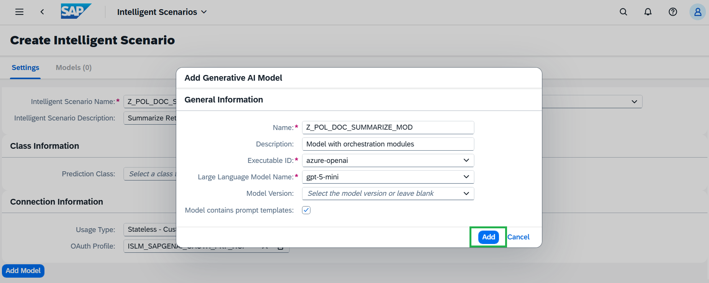Open the Usage Type dropdown

(x=150, y=229)
